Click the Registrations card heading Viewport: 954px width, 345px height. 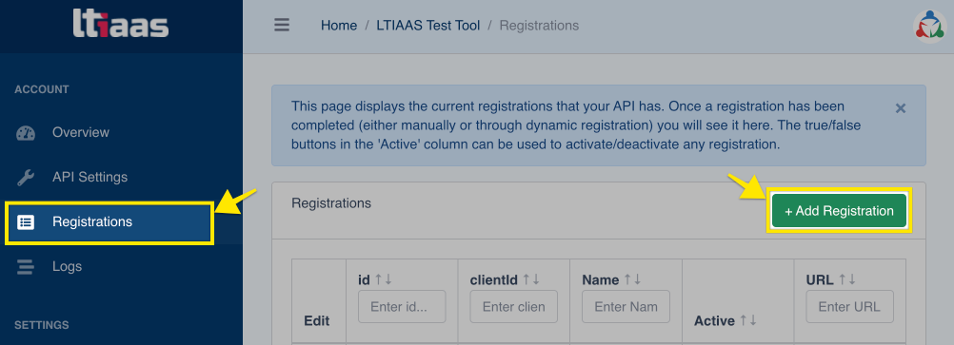coord(331,202)
